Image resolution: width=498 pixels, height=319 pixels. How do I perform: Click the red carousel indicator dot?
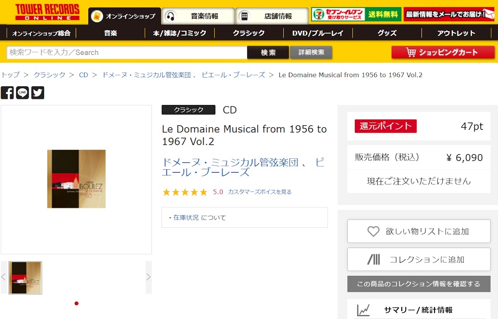pyautogui.click(x=76, y=303)
